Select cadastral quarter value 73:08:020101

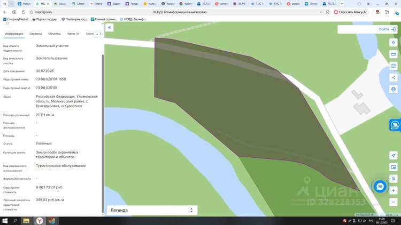[x=47, y=88]
